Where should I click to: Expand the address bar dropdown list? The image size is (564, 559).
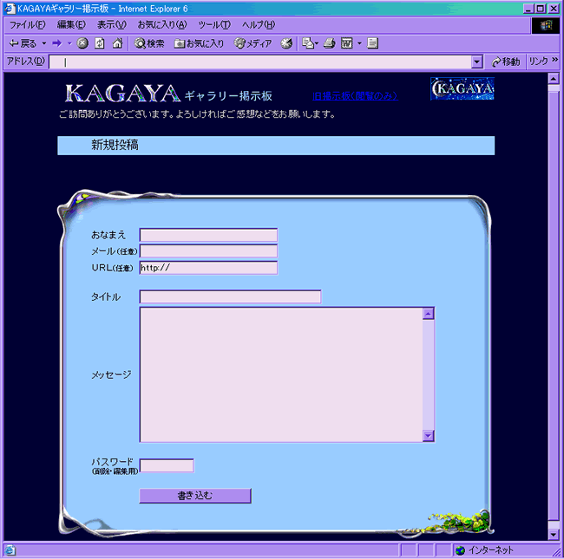tap(476, 62)
